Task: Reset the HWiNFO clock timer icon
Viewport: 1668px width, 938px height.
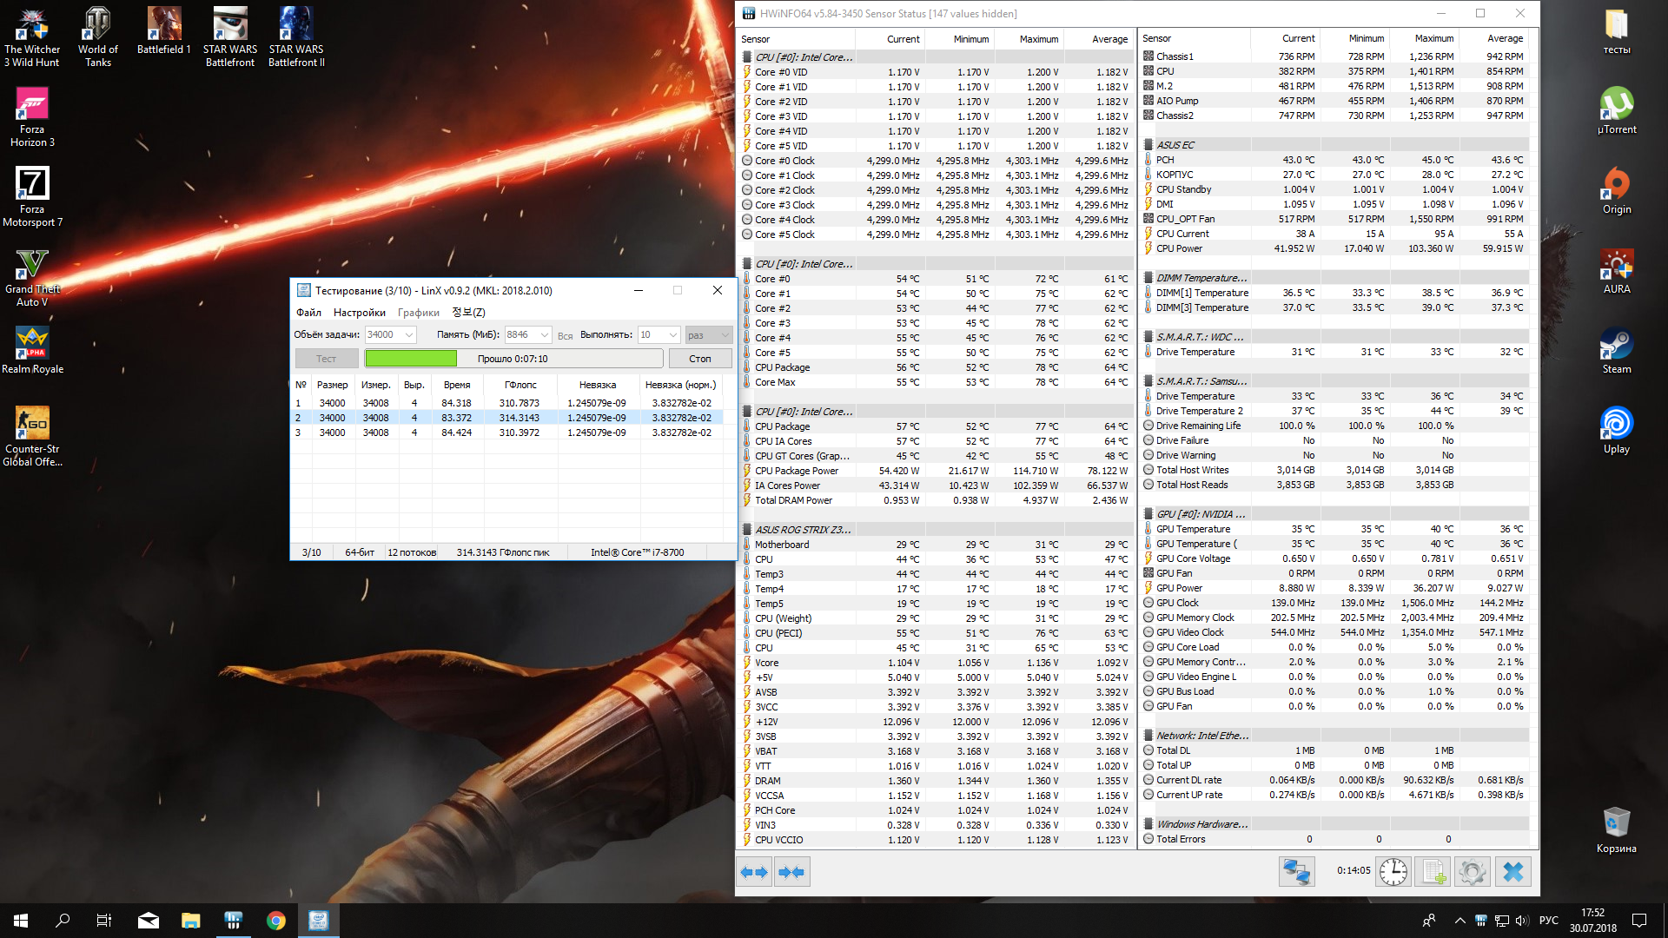Action: point(1393,872)
